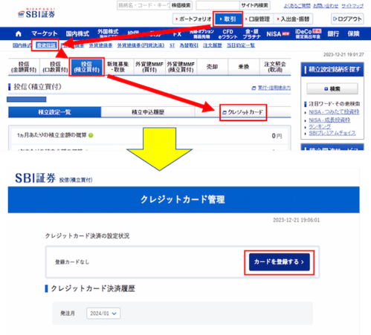Switch to the 積立申込履歴 tab
Image resolution: width=371 pixels, height=335 pixels.
[148, 112]
